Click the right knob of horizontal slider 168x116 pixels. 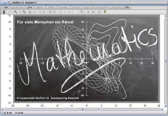coord(162,109)
